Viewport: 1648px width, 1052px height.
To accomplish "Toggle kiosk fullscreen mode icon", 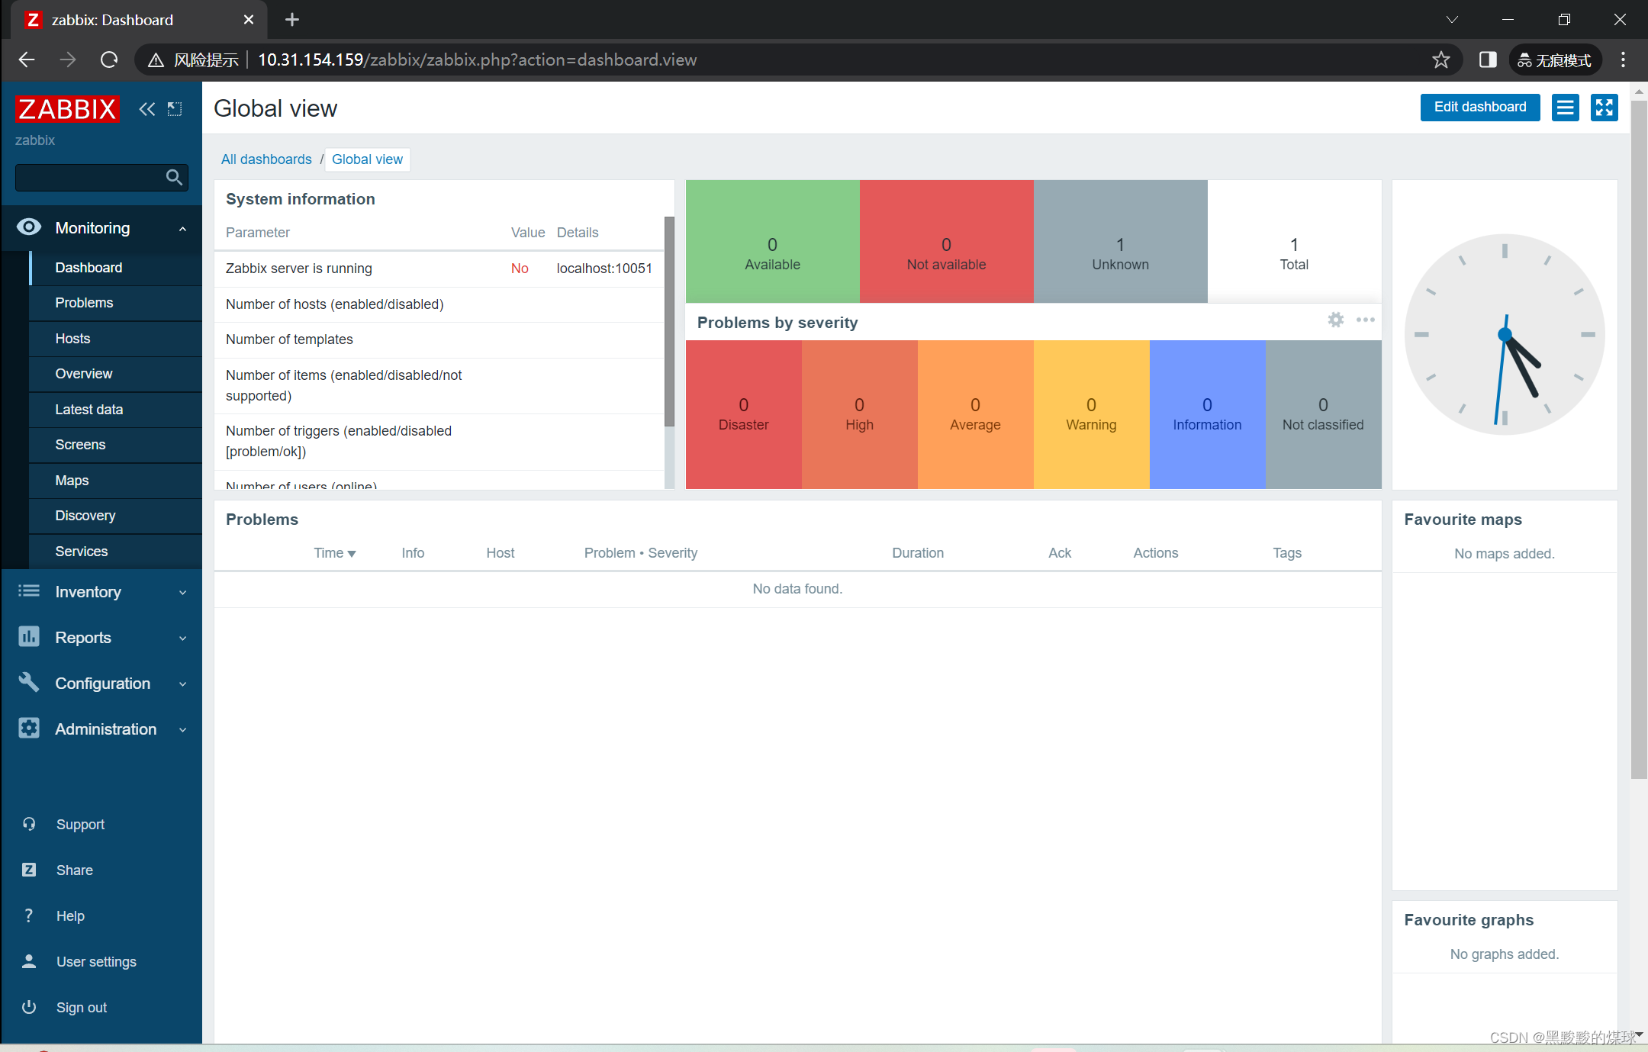I will 1604,108.
